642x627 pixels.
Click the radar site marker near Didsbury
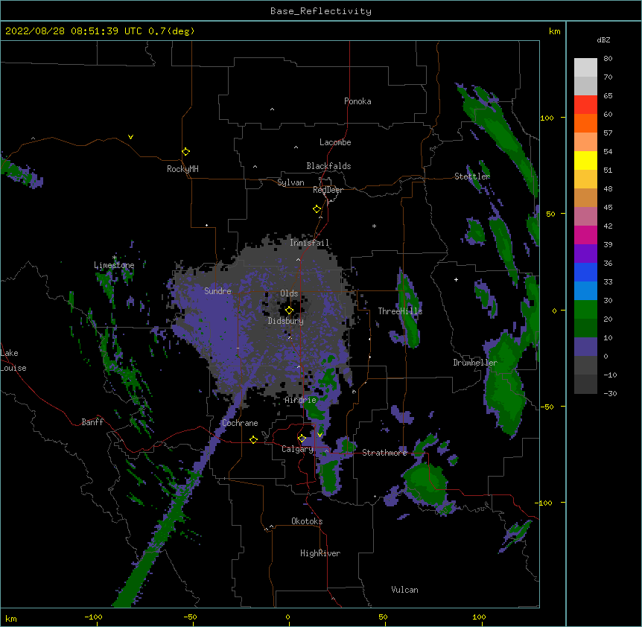(x=289, y=311)
